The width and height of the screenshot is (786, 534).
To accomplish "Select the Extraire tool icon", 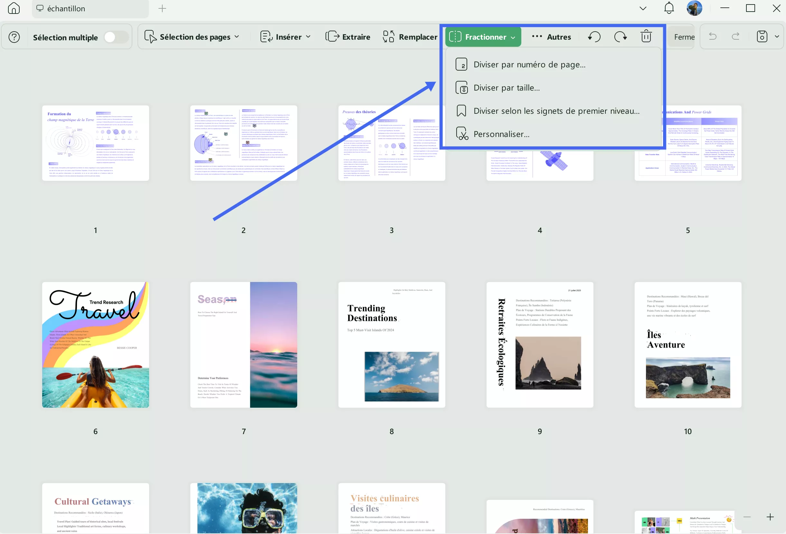I will [x=332, y=36].
